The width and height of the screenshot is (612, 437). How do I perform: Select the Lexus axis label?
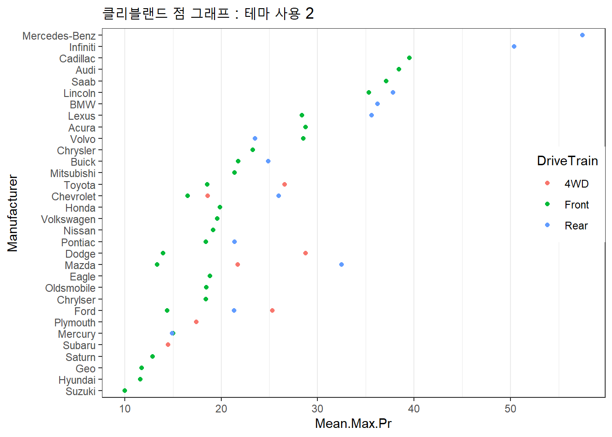[x=82, y=116]
